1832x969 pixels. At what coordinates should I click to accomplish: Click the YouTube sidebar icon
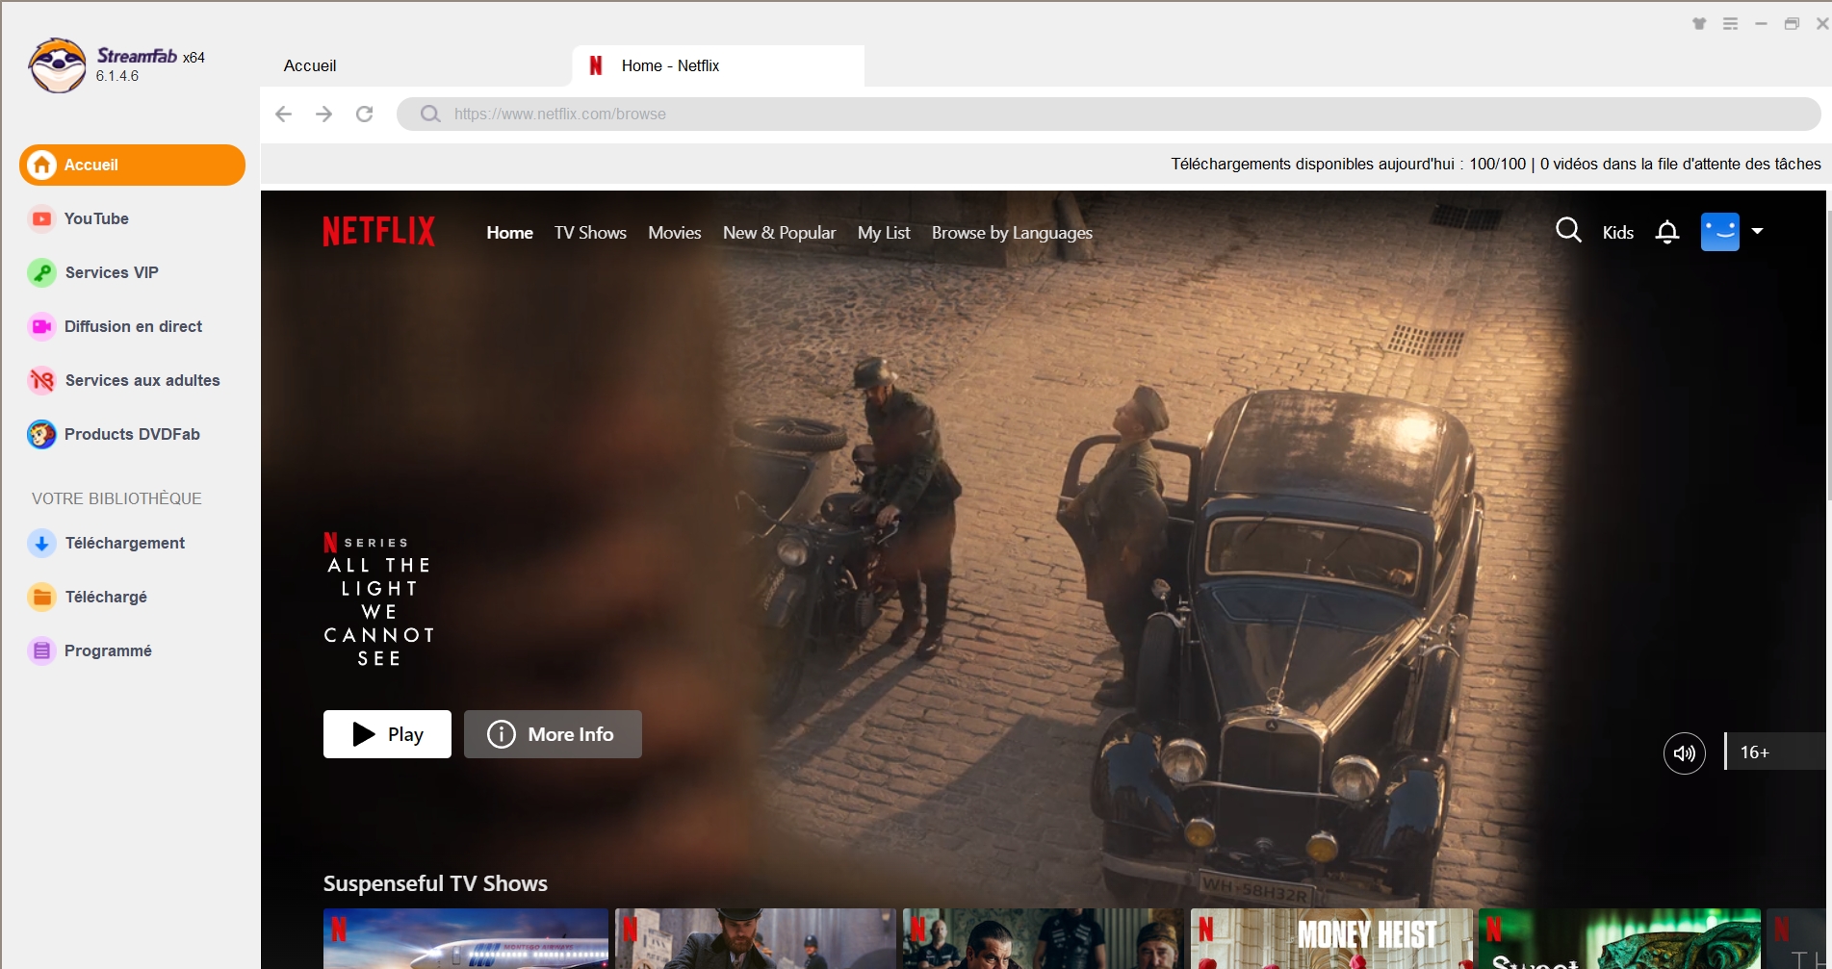click(41, 218)
